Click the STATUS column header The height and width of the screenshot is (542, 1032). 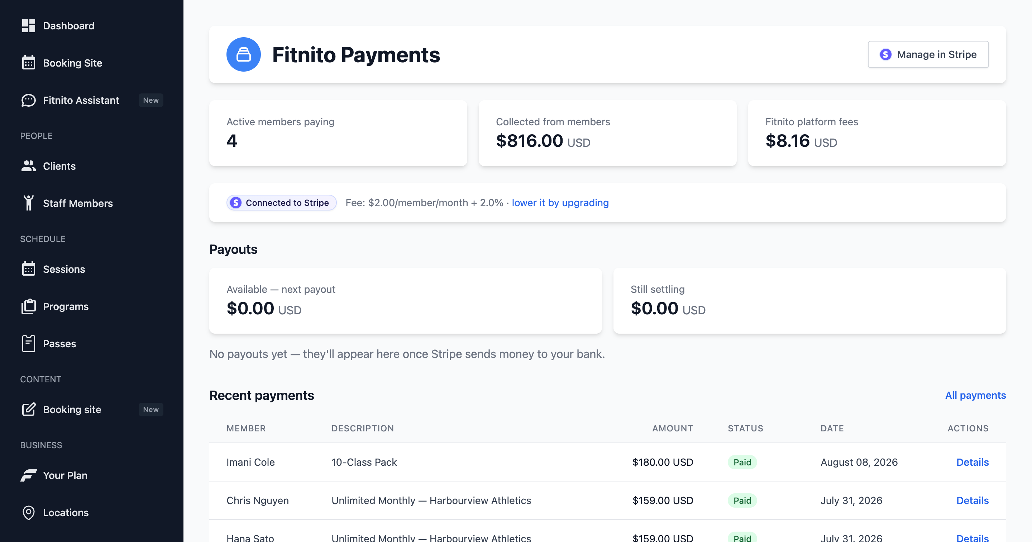coord(745,428)
